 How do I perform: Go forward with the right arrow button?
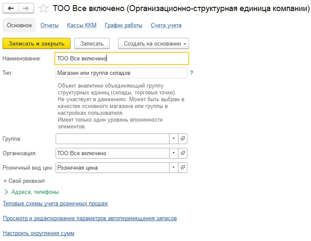(26, 9)
